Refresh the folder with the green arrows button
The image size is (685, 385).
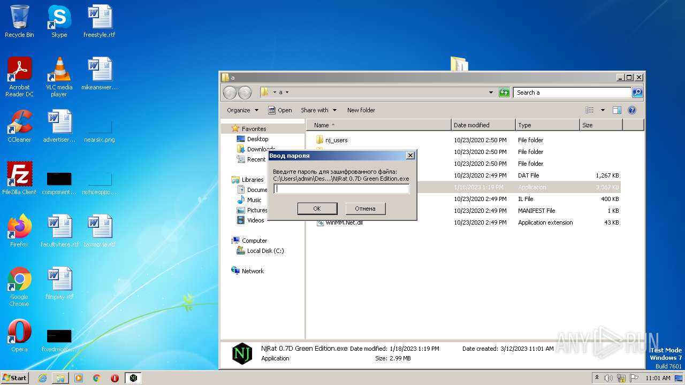coord(504,93)
